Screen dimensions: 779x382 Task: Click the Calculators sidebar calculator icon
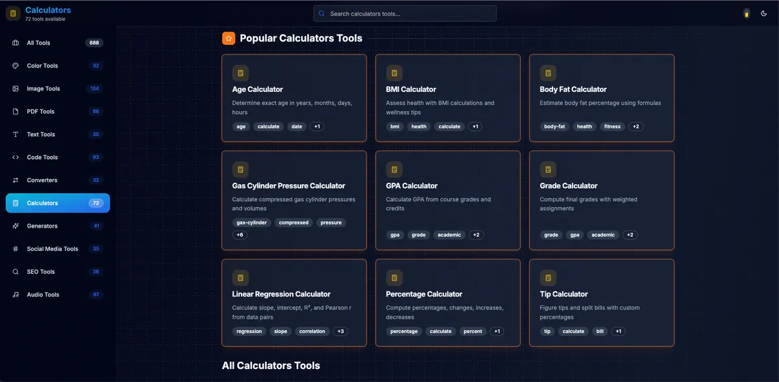click(x=16, y=203)
